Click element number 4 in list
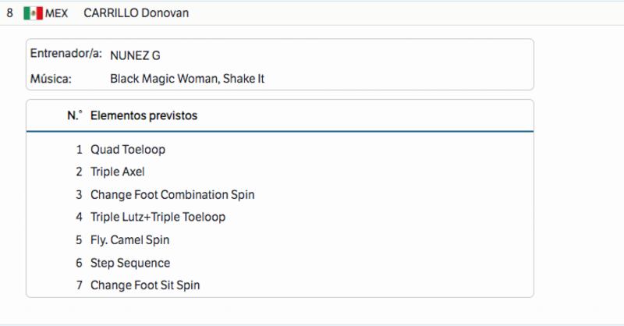The height and width of the screenshot is (326, 624). 80,217
